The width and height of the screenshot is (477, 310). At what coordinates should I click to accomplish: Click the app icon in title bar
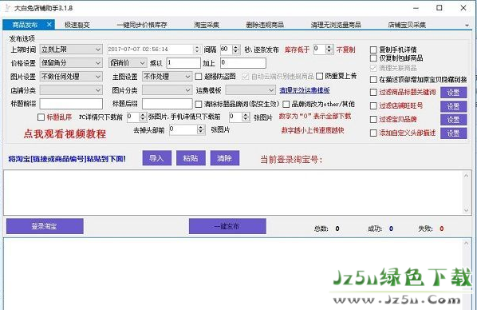pyautogui.click(x=8, y=8)
